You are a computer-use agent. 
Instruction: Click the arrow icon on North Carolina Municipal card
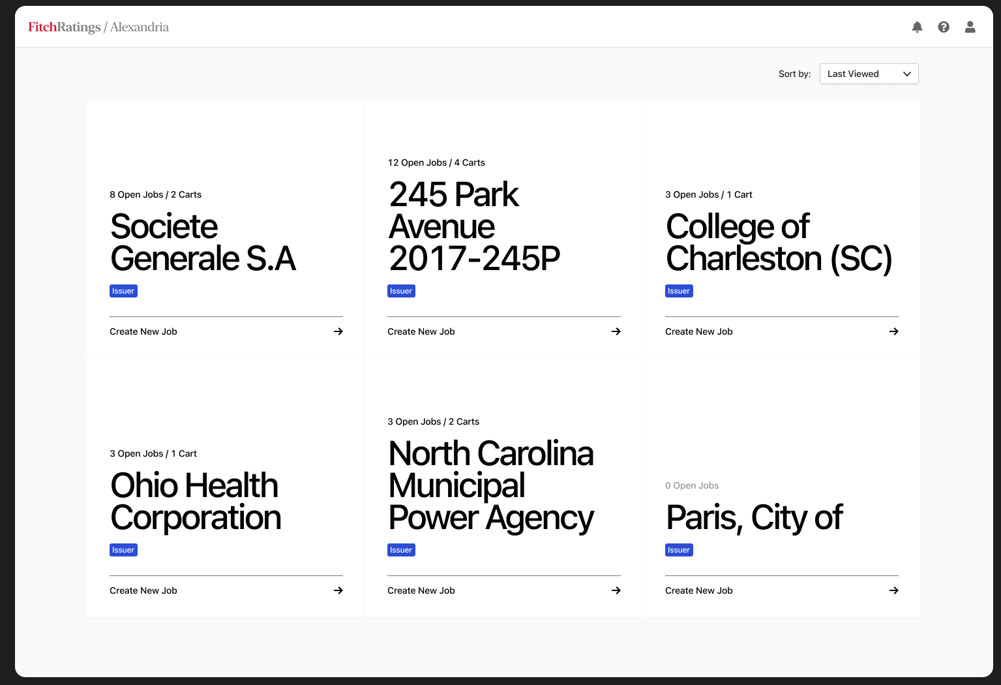[x=616, y=590]
